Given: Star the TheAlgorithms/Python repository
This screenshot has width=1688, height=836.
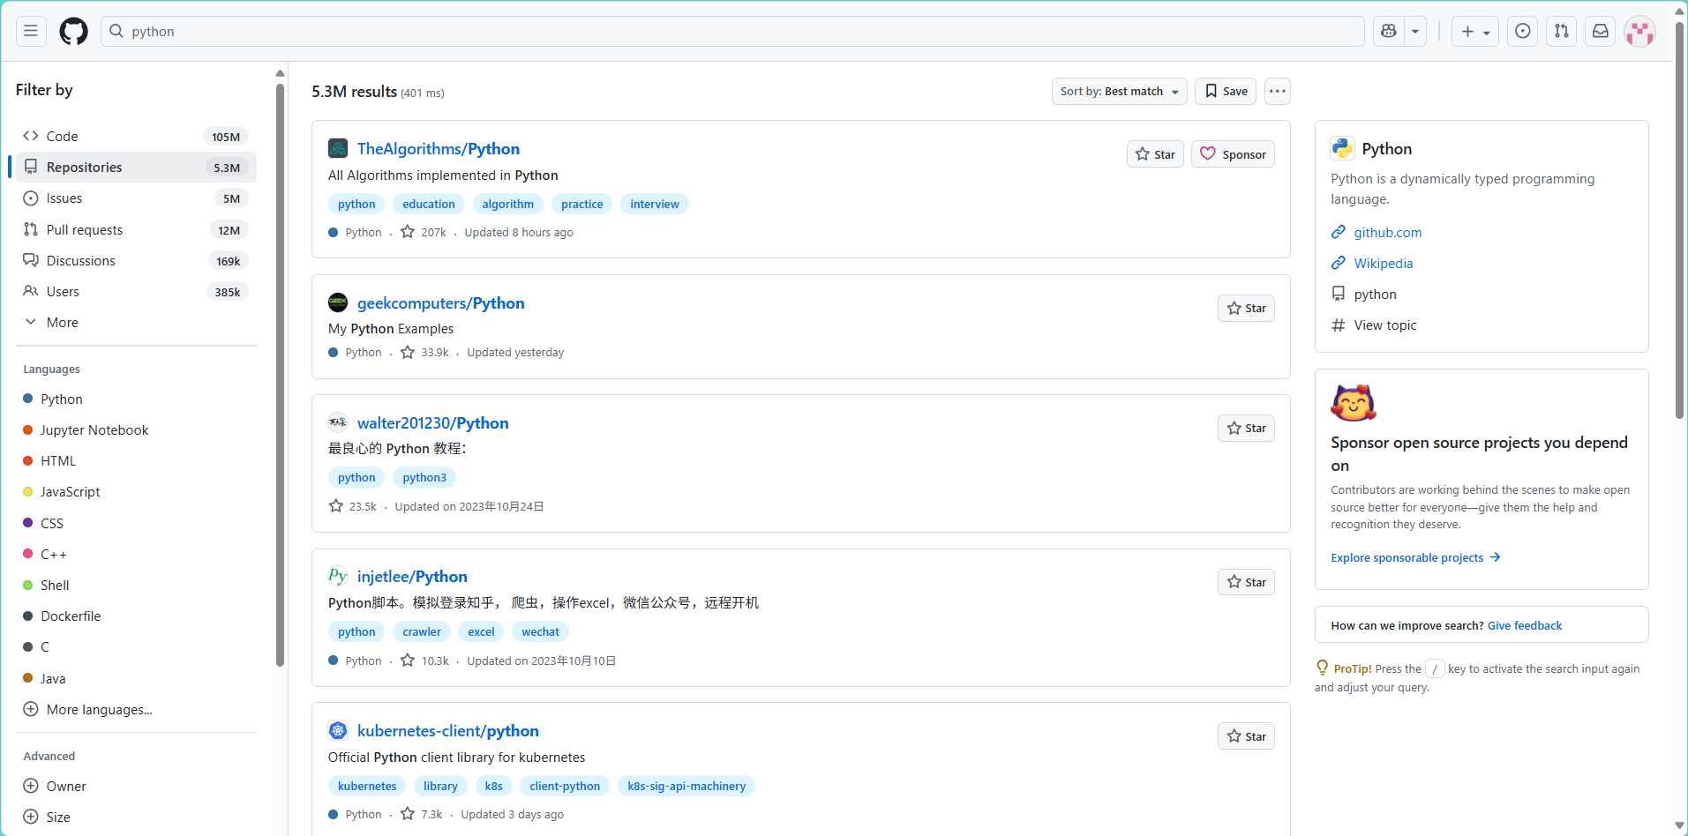Looking at the screenshot, I should click(1154, 154).
